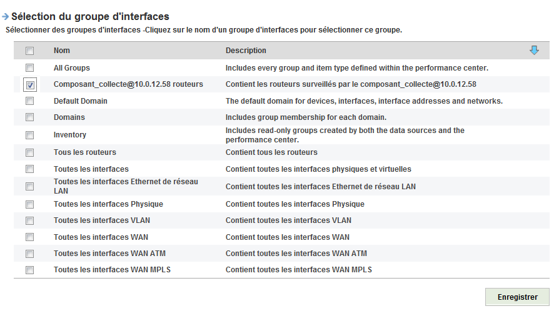Tick the Domains row checkbox
Image resolution: width=559 pixels, height=321 pixels.
point(30,117)
